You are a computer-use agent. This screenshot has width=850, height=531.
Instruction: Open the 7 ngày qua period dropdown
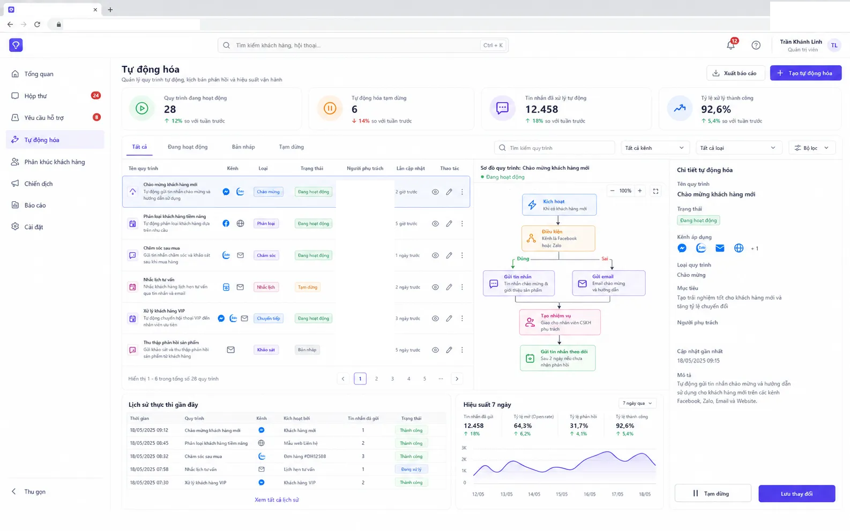click(x=637, y=403)
